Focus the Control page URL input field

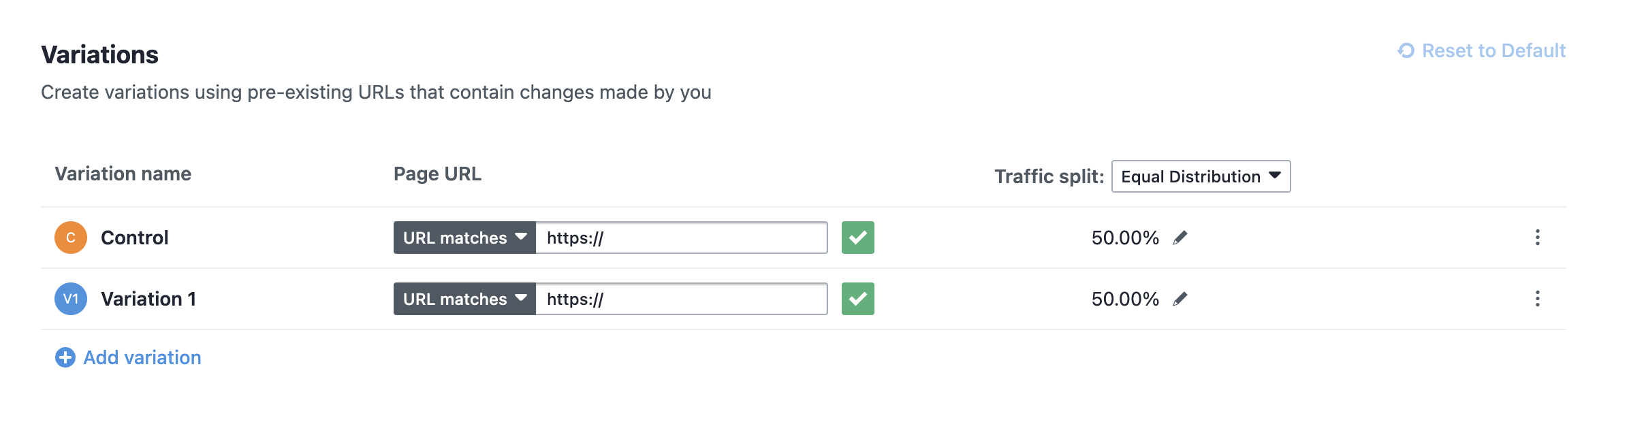click(x=681, y=238)
